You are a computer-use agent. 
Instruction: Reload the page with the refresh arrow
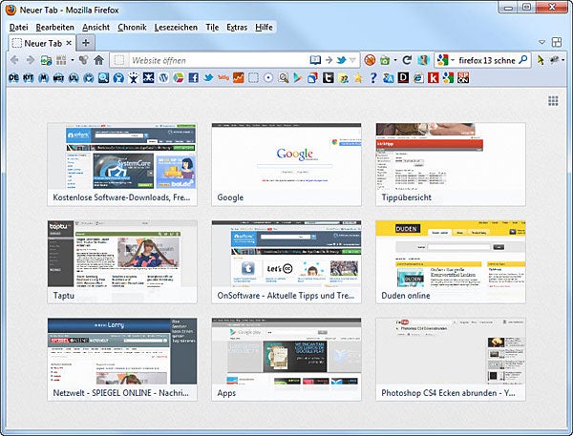(x=407, y=60)
